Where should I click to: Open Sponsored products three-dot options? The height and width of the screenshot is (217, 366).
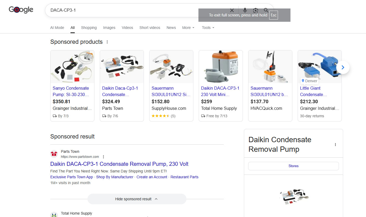tap(107, 42)
